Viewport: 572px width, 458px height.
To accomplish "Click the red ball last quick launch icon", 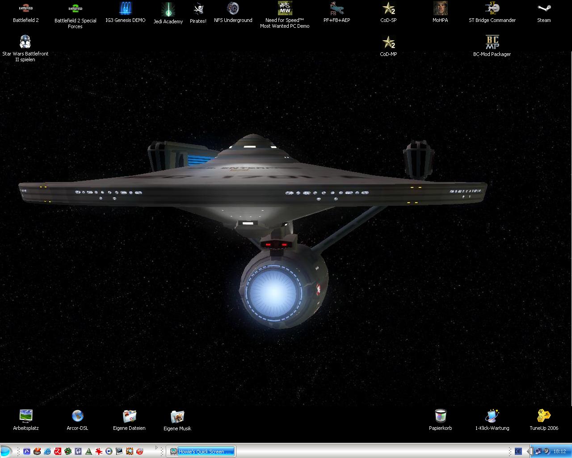I will point(139,451).
